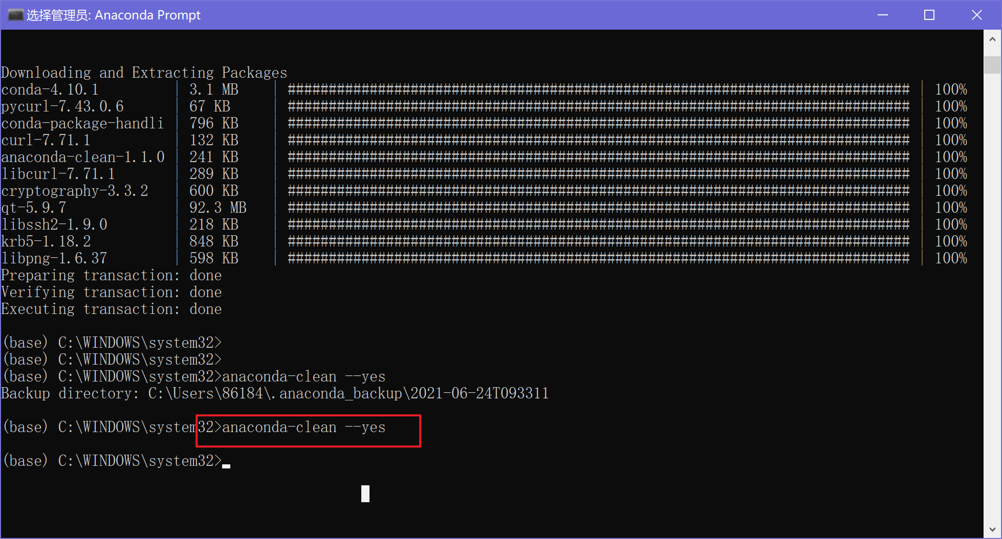Click the 100% value in the libpng-1.6.37 row
Image resolution: width=1002 pixels, height=539 pixels.
(x=951, y=258)
